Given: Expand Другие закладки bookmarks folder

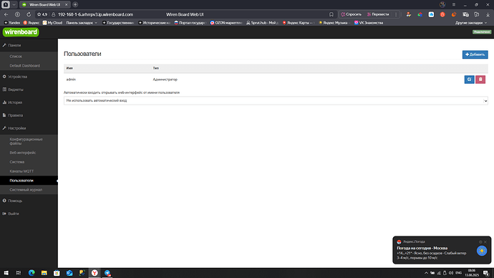Looking at the screenshot, I should point(470,23).
